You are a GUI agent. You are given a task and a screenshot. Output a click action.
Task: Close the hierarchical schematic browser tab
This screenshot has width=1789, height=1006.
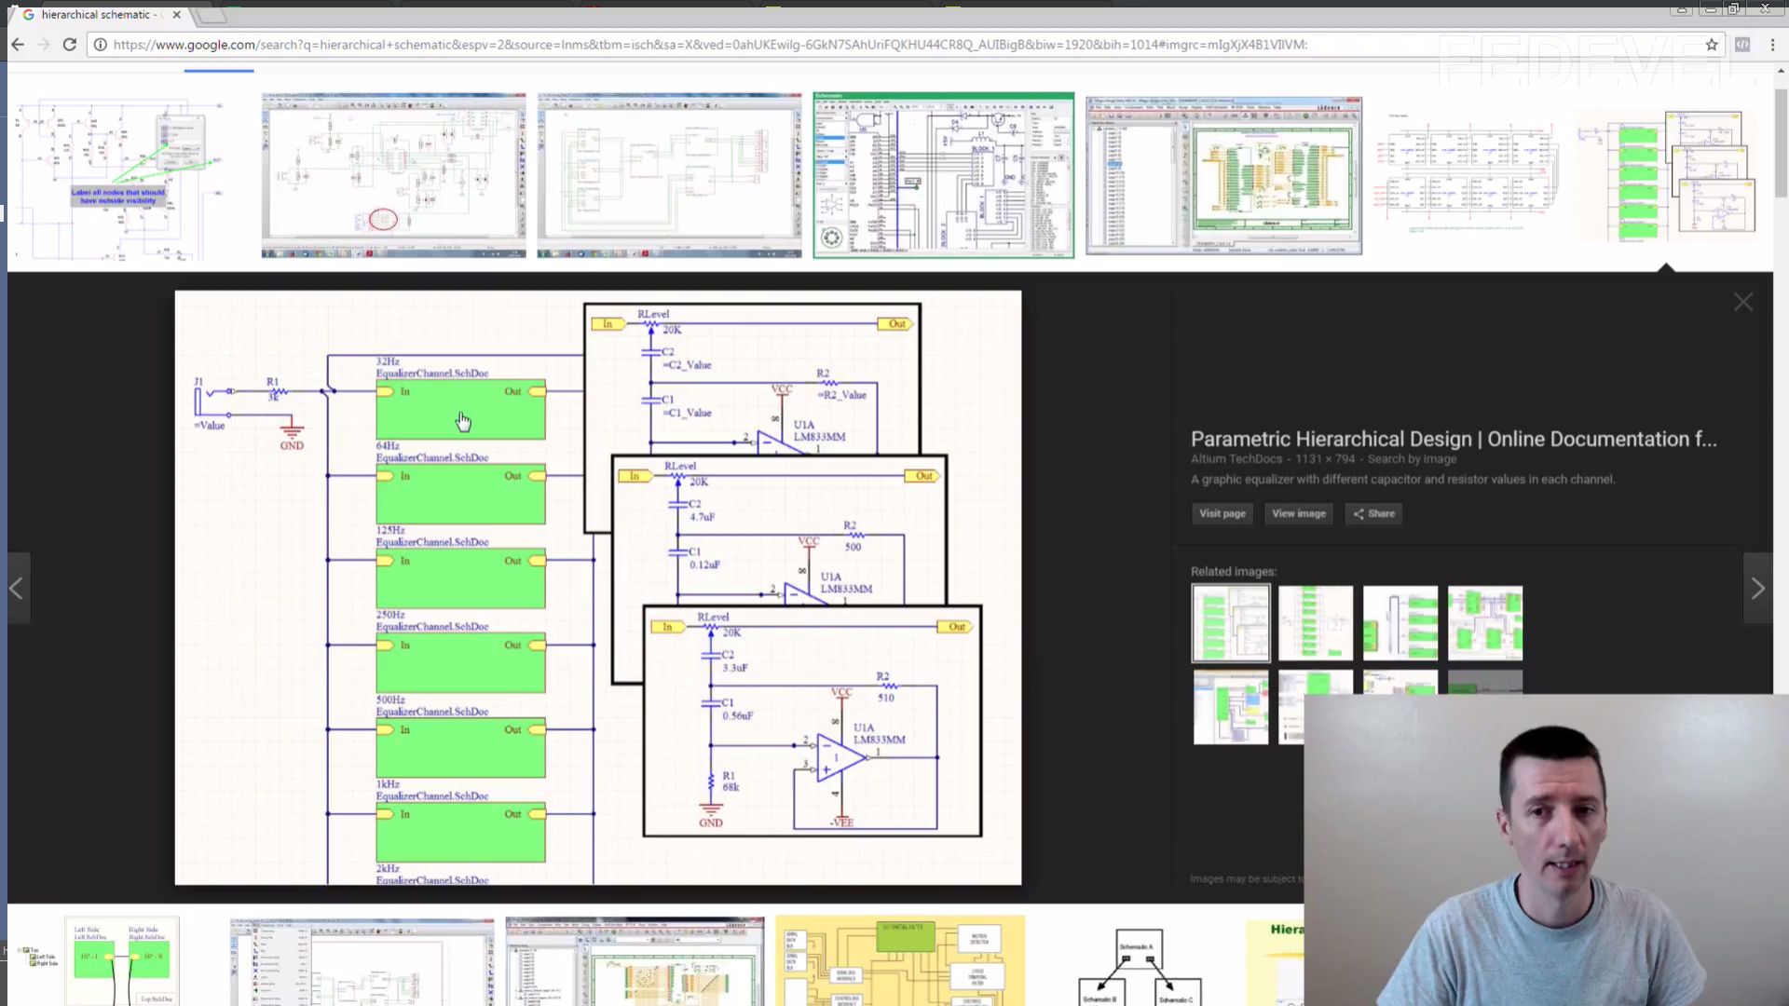tap(176, 15)
